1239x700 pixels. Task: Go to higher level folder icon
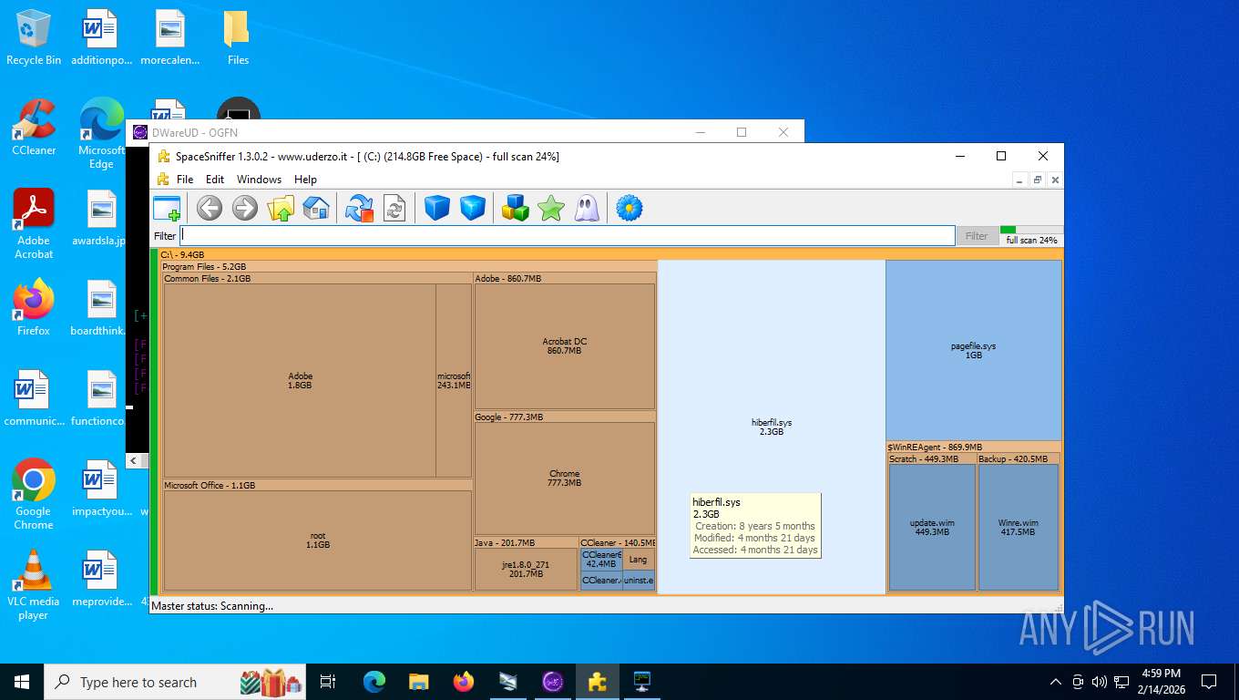281,209
